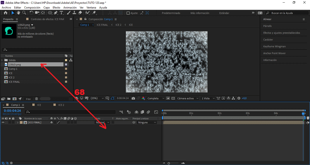
Task: Select the Clone Stamp tool
Action: click(x=74, y=13)
